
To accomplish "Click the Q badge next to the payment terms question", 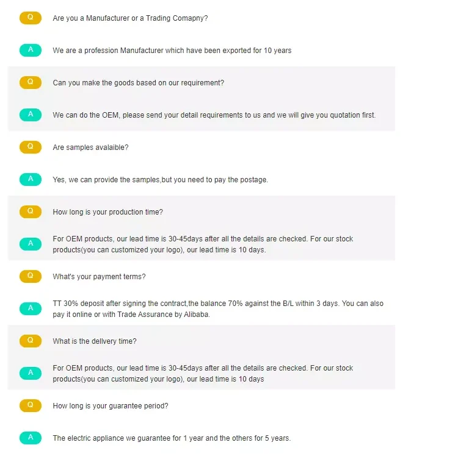I will pos(31,276).
